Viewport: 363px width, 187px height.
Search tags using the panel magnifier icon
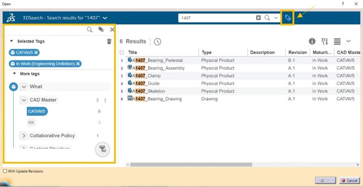coord(90,30)
